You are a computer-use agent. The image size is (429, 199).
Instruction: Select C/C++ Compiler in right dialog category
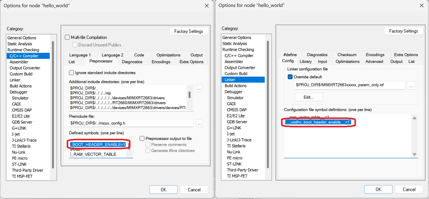click(x=239, y=55)
